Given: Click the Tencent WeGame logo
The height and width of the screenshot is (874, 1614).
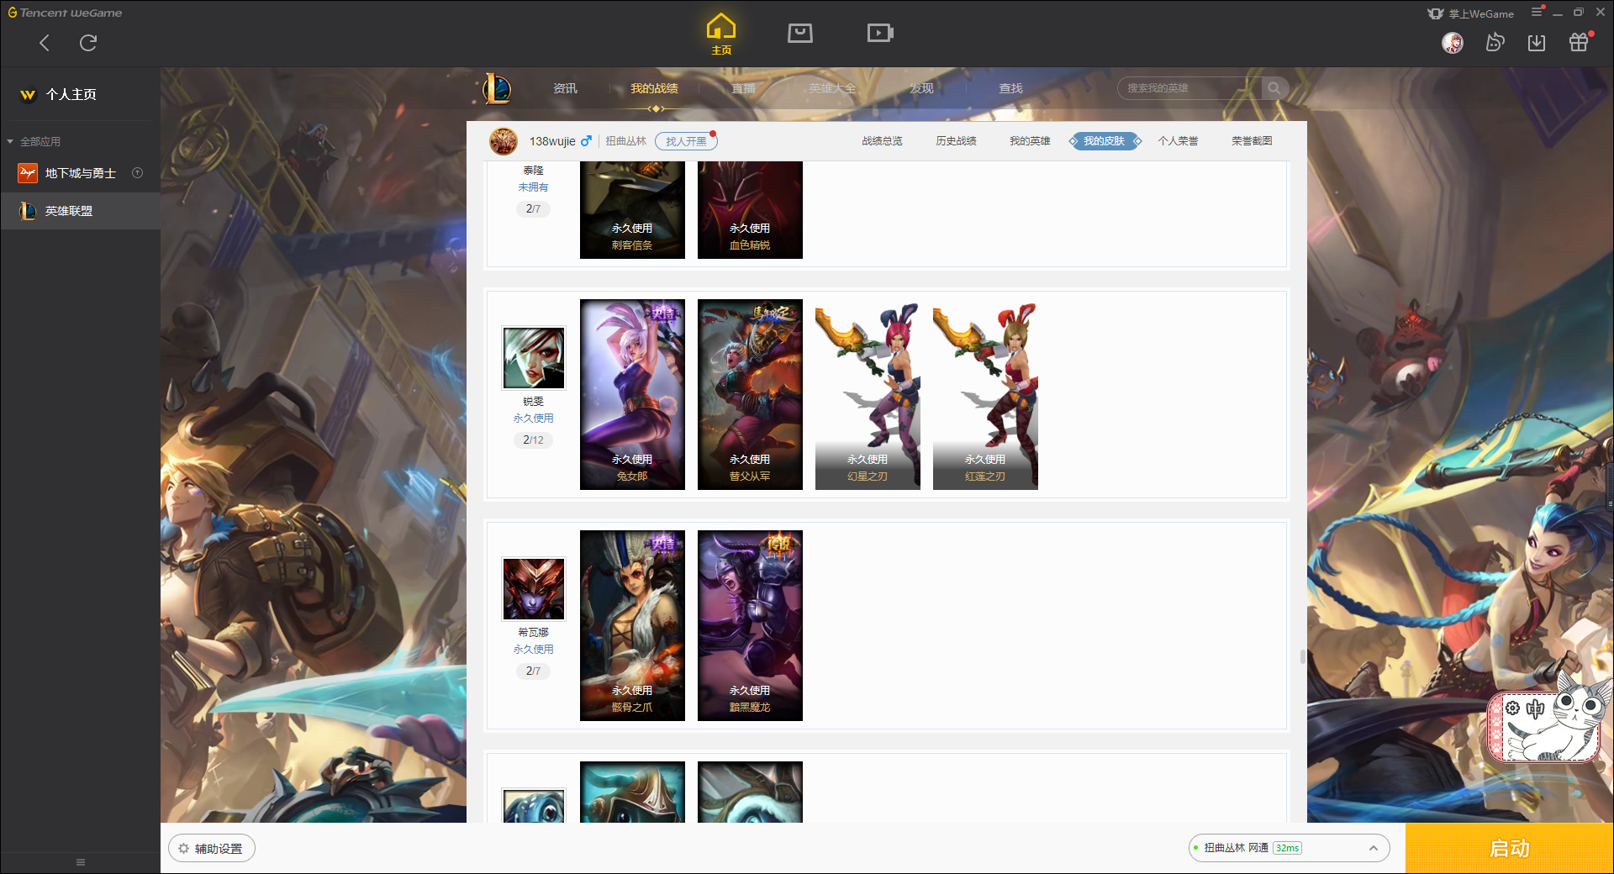Looking at the screenshot, I should click(x=65, y=13).
